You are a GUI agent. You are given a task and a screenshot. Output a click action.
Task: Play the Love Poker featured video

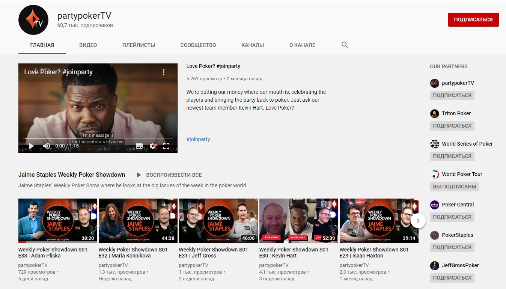pos(32,146)
